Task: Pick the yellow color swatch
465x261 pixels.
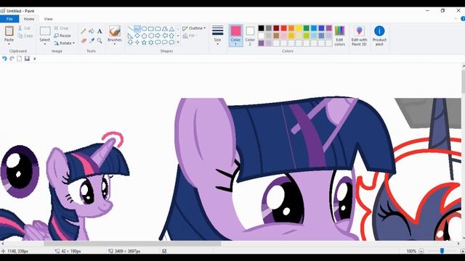Action: [x=299, y=28]
